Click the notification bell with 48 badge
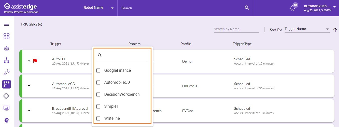This screenshot has width=339, height=127. pyautogui.click(x=293, y=7)
